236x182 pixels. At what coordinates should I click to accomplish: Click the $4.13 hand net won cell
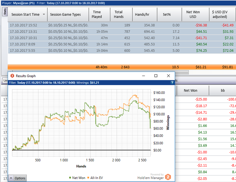[202, 132]
